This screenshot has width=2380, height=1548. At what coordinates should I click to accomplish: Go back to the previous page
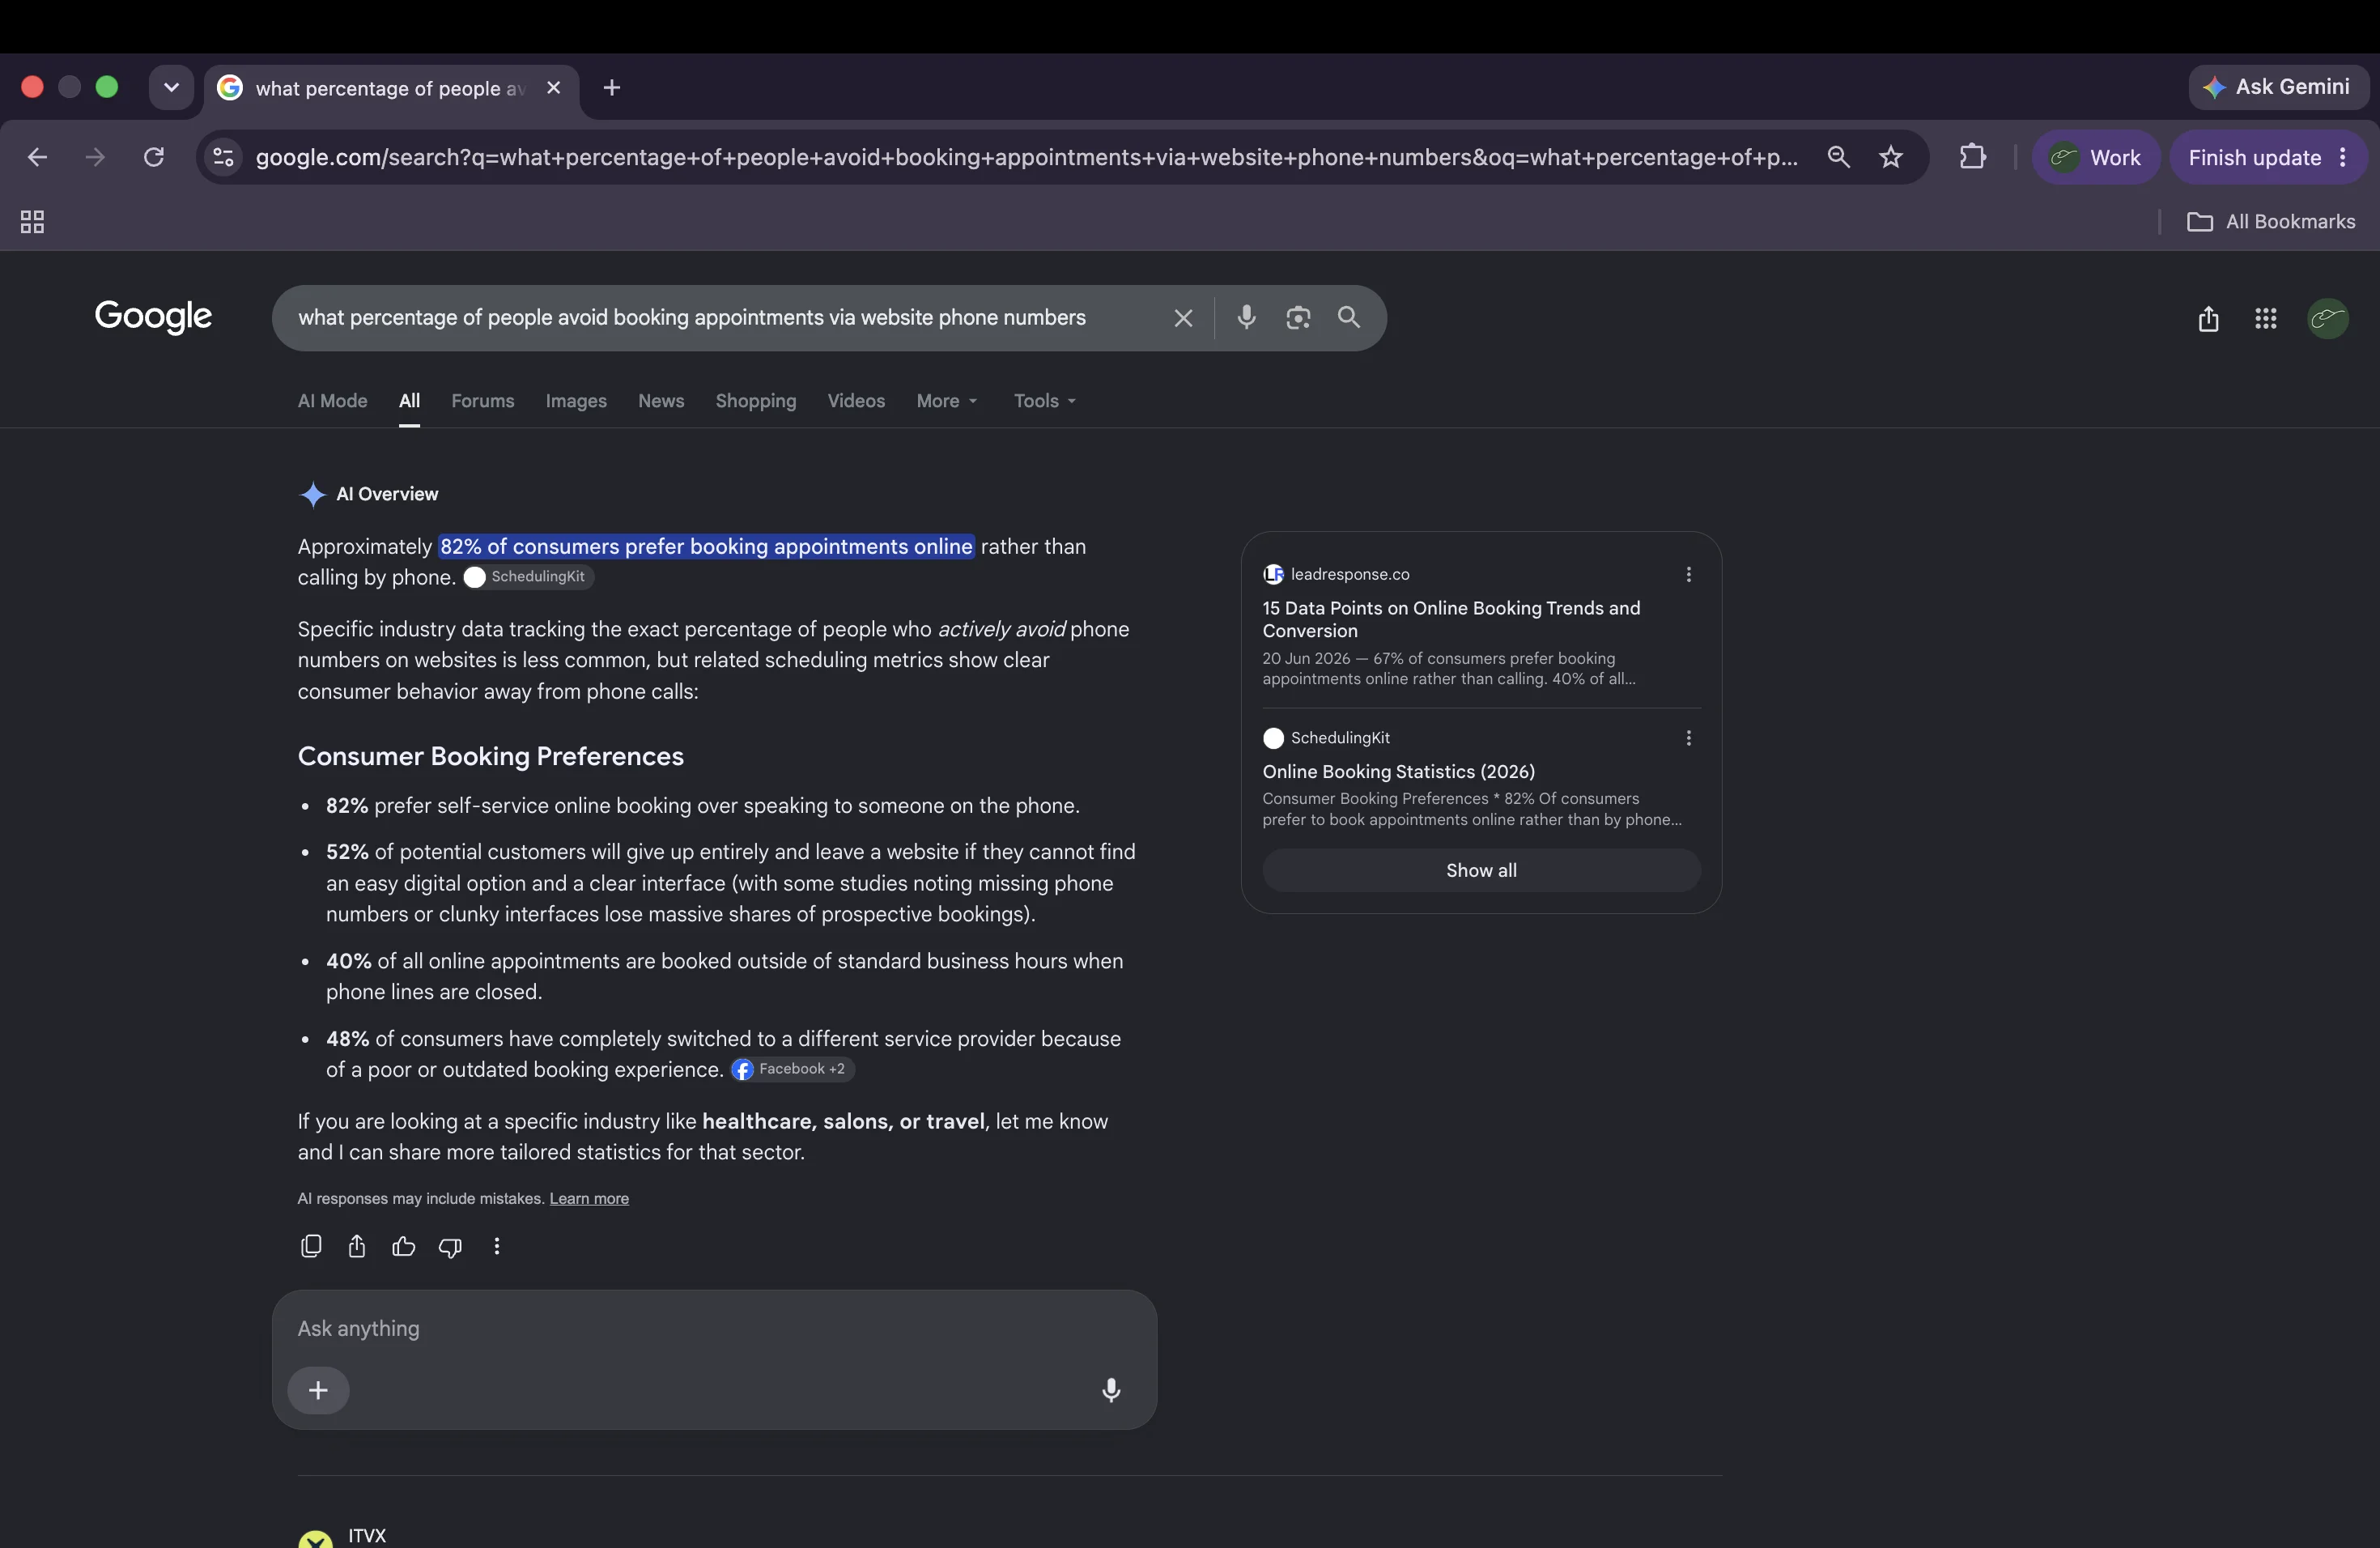click(37, 157)
